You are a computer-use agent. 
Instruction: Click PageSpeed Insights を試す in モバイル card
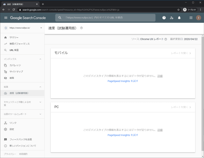click(x=123, y=81)
